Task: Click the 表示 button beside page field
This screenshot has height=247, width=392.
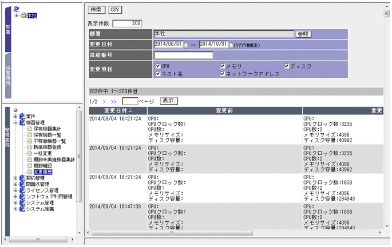Action: click(168, 101)
